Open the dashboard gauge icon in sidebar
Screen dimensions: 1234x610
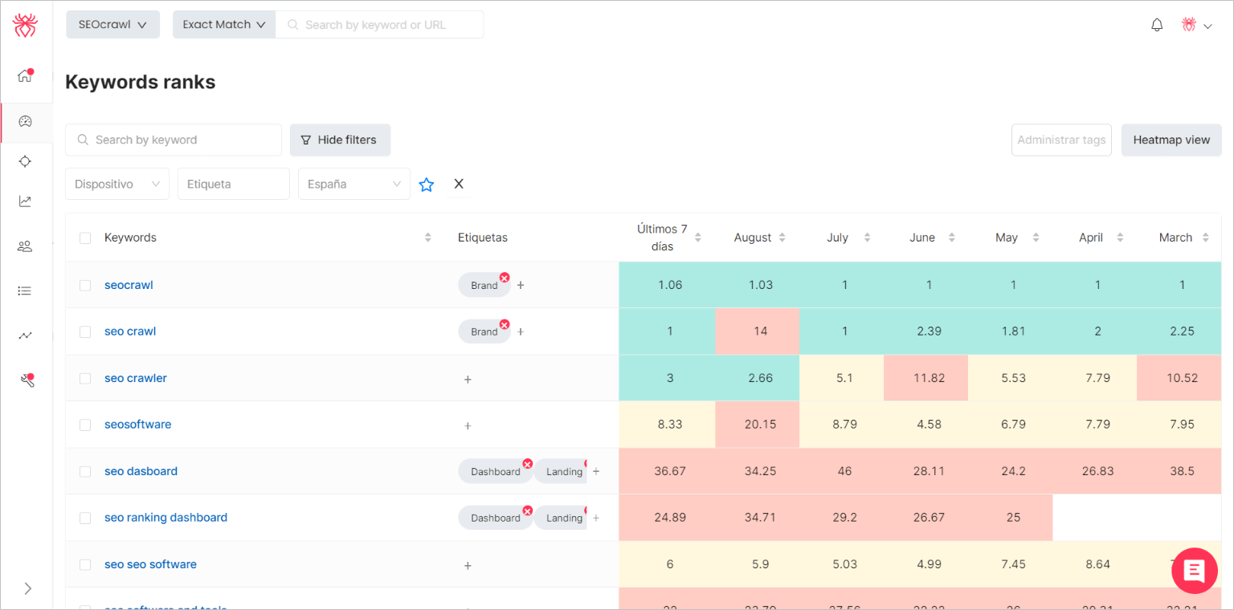(25, 121)
